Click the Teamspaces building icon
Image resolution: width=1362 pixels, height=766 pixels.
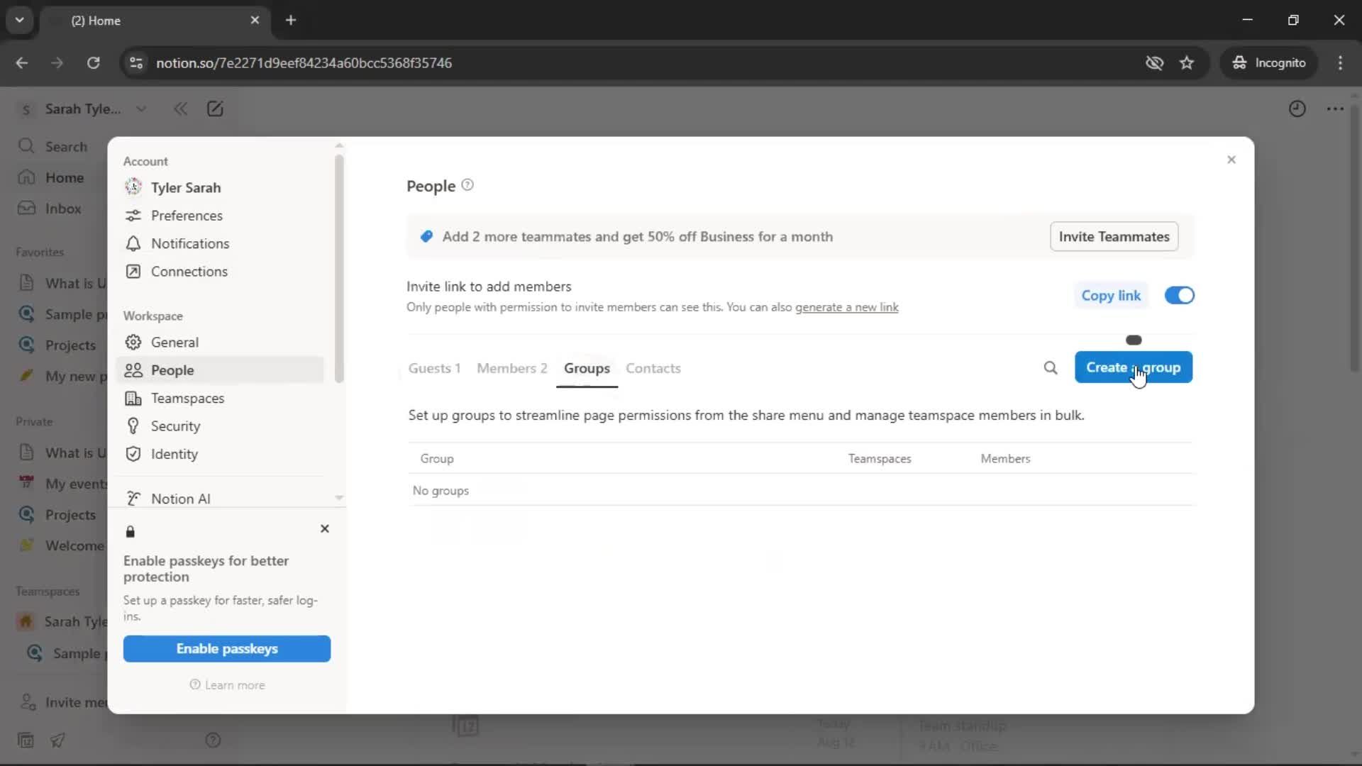[x=133, y=399]
